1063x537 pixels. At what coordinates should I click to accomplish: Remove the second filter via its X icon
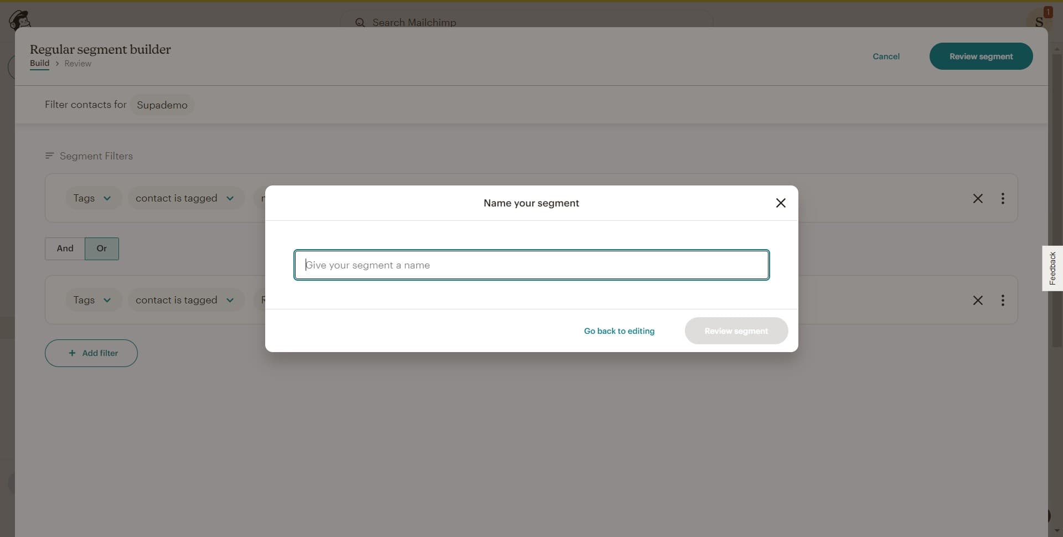[978, 300]
